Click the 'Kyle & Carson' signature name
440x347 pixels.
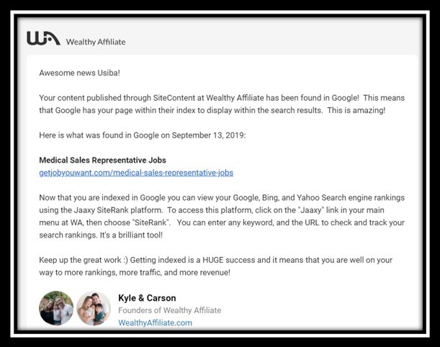(x=147, y=298)
